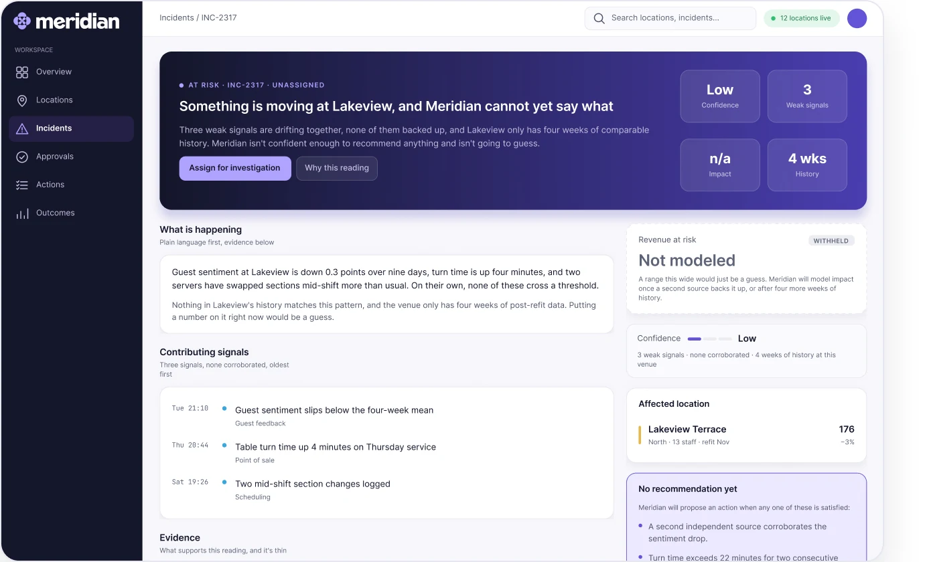The image size is (927, 562).
Task: Navigate to Actions
Action: 71,185
